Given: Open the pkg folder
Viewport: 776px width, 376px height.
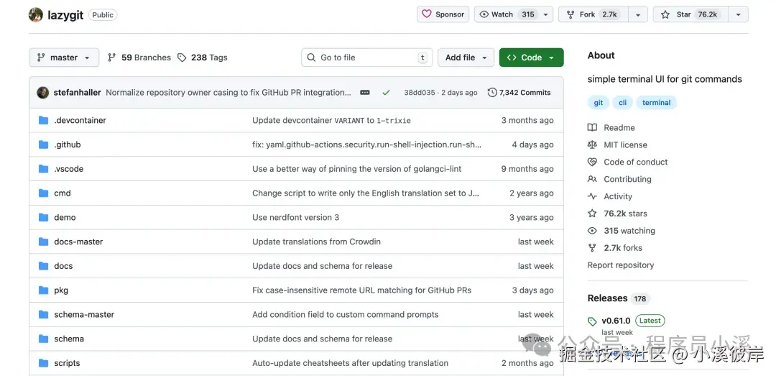Looking at the screenshot, I should click(61, 290).
